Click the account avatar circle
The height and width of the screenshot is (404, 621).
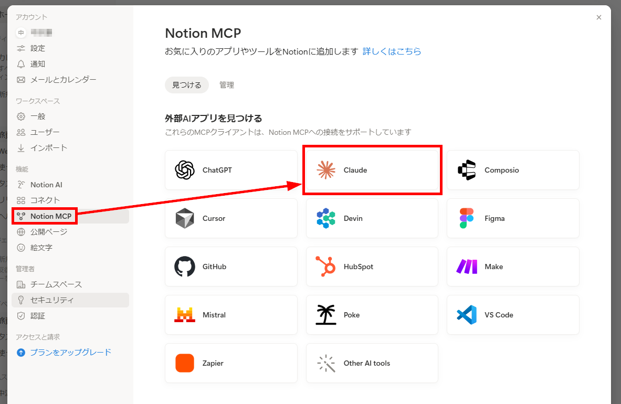pos(21,33)
